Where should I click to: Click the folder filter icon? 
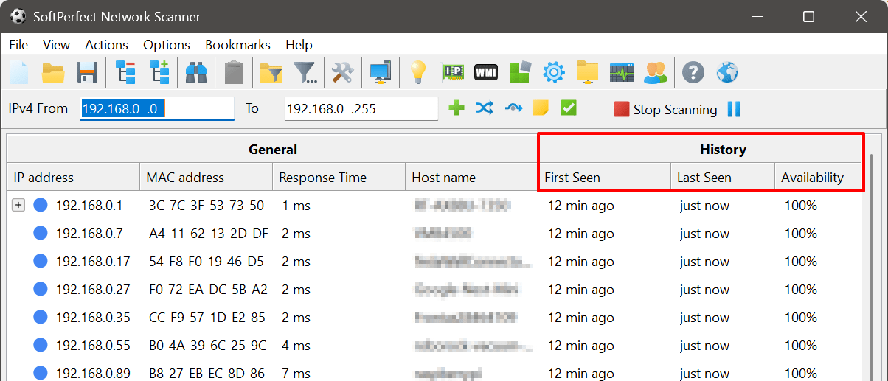tap(271, 72)
